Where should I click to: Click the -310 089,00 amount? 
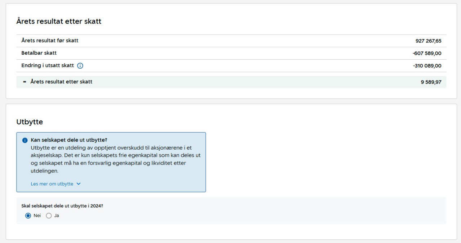tap(427, 66)
